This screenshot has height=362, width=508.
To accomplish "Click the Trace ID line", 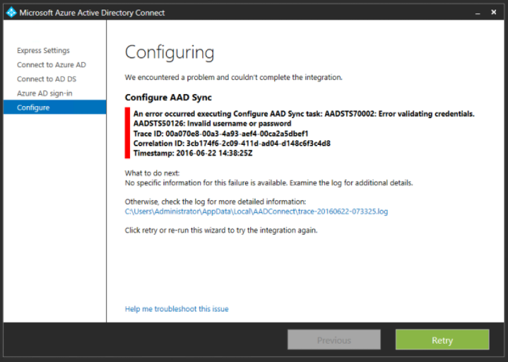I will click(220, 133).
